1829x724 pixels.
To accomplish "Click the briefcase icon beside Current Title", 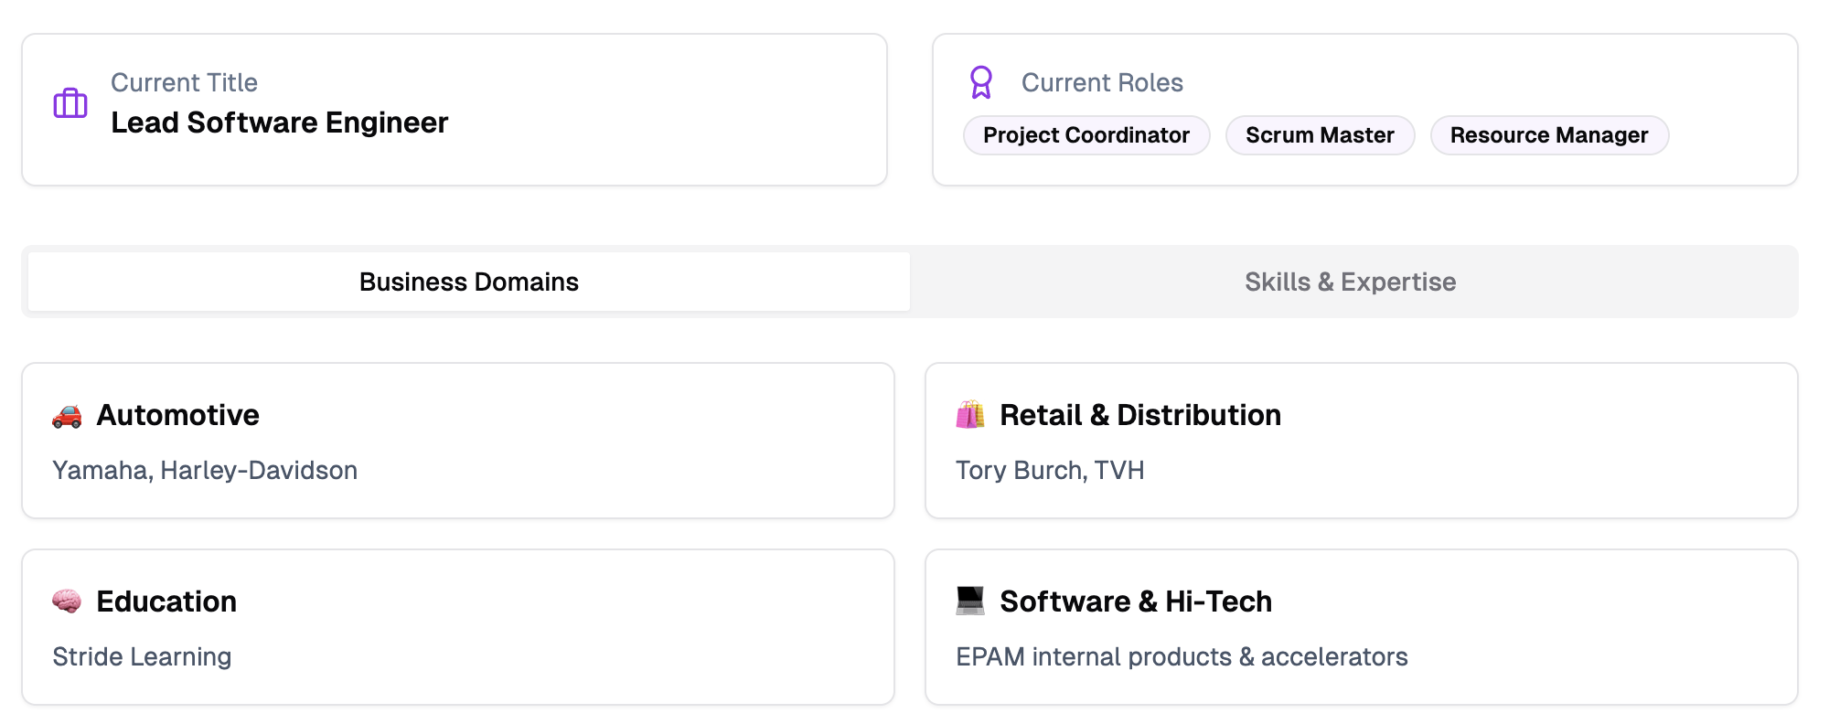I will (70, 103).
